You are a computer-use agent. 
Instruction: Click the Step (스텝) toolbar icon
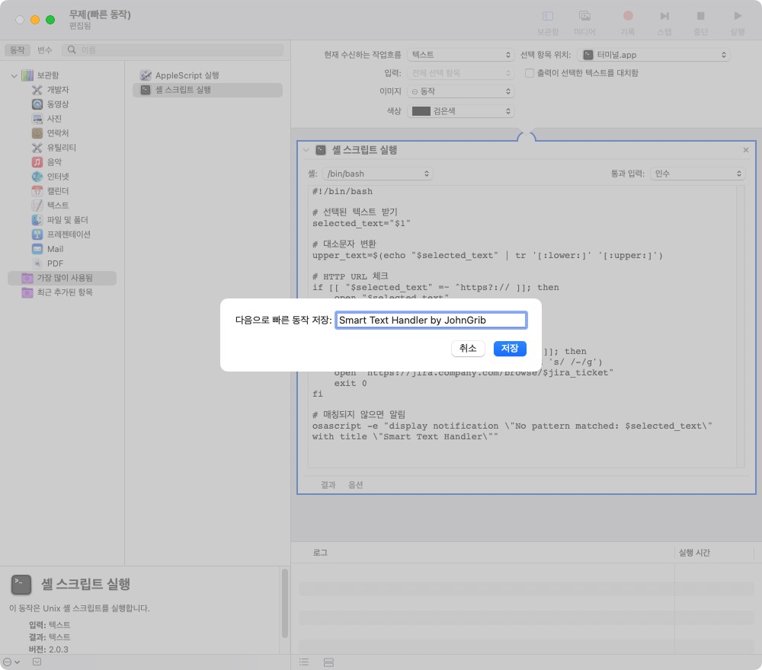[x=664, y=16]
